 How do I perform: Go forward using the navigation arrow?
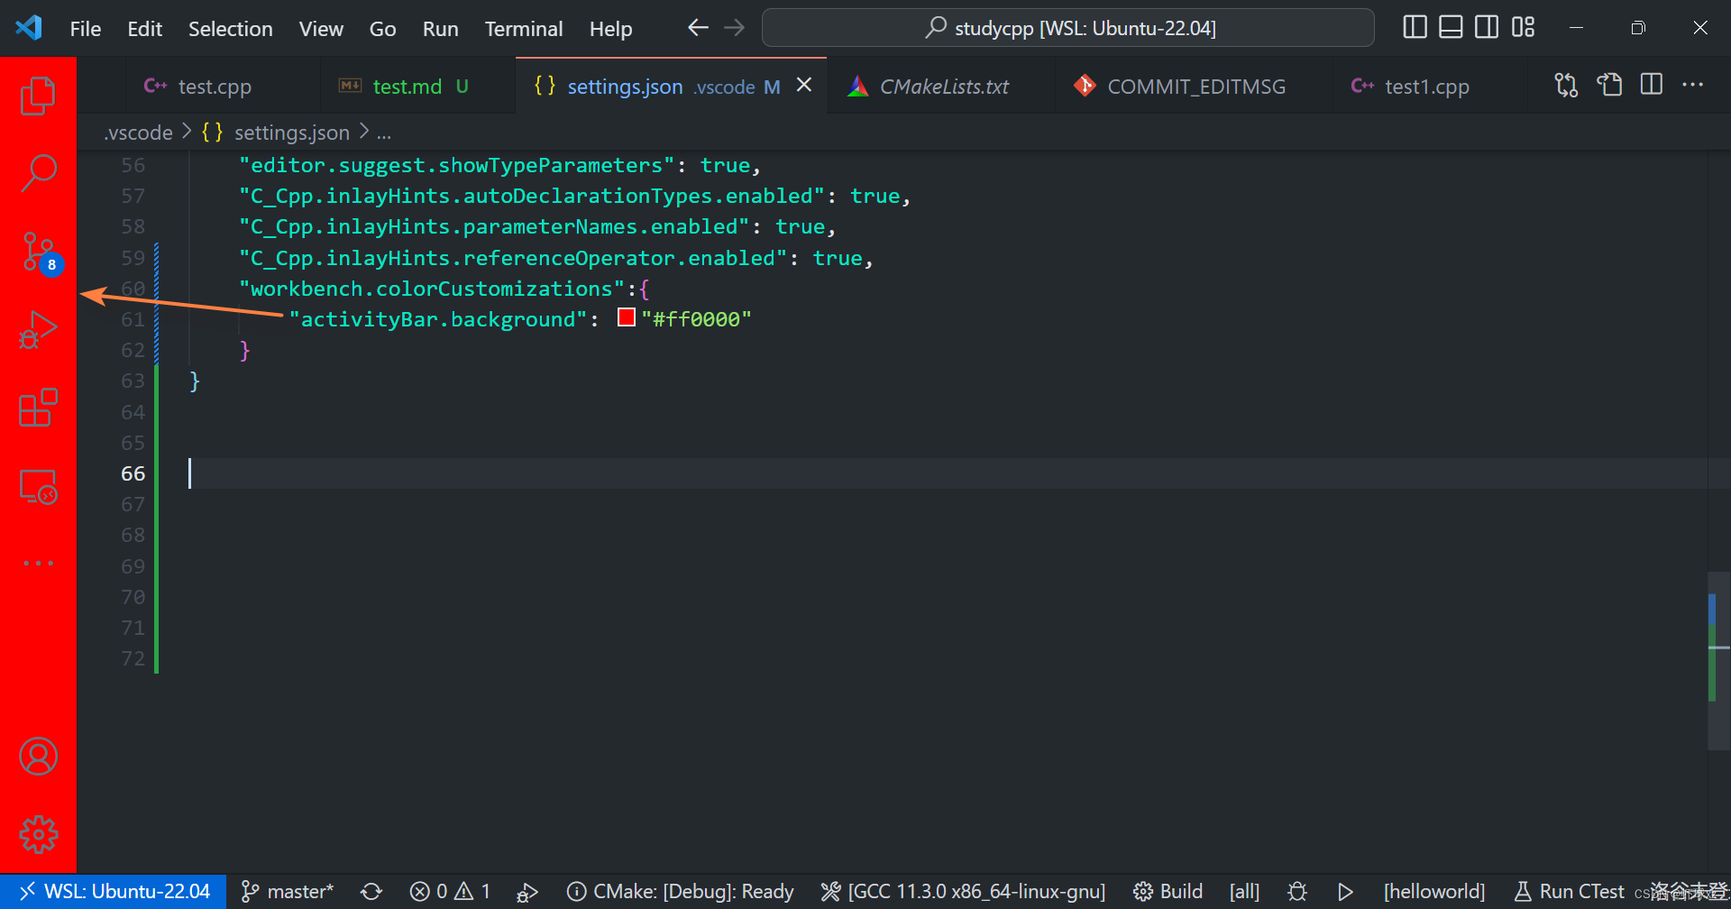point(735,28)
